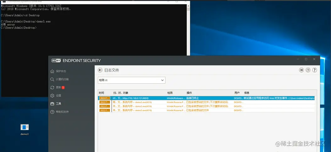Click the 日志文件 page title
Viewport: 331px width, 152px height.
(x=112, y=70)
